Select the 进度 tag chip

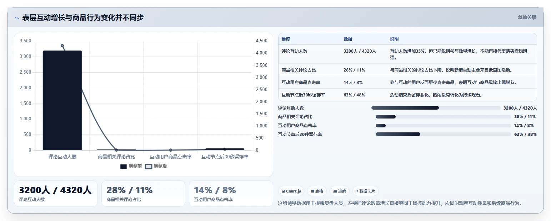[x=339, y=191]
